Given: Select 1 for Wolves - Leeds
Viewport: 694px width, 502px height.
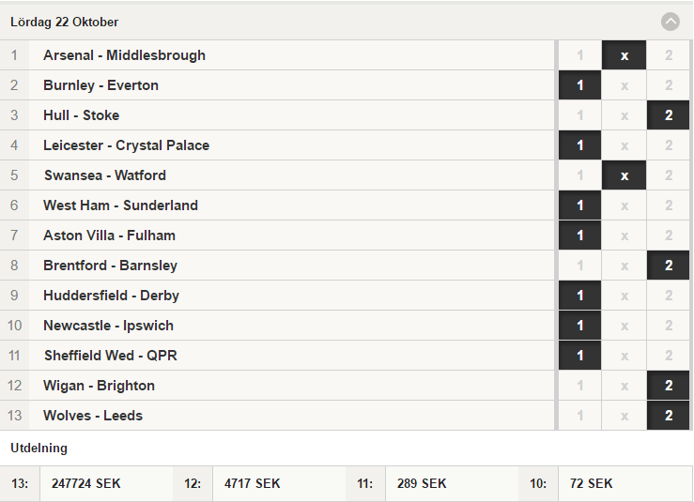Looking at the screenshot, I should [x=579, y=416].
